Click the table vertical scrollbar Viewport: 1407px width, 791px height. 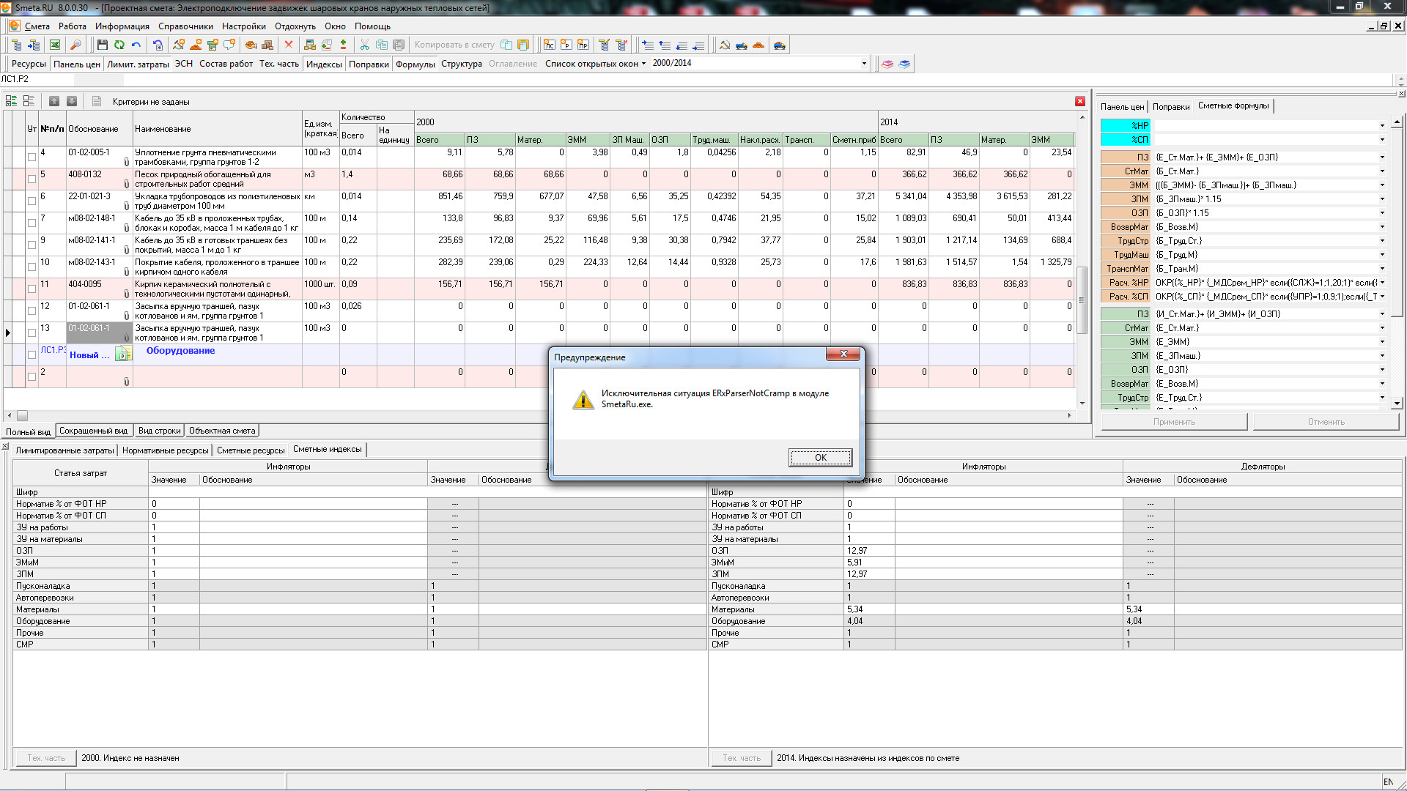coord(1082,300)
